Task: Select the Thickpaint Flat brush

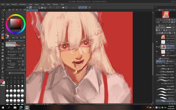Action: [x=165, y=101]
